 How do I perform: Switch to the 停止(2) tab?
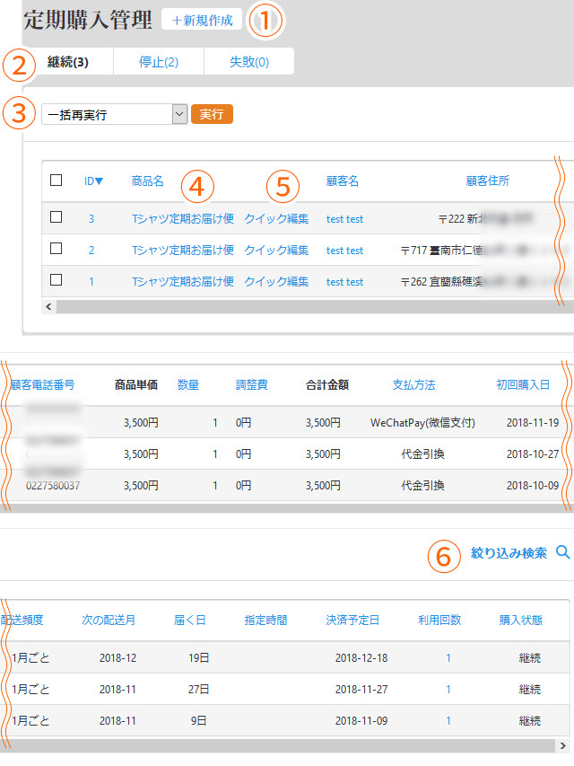coord(158,62)
